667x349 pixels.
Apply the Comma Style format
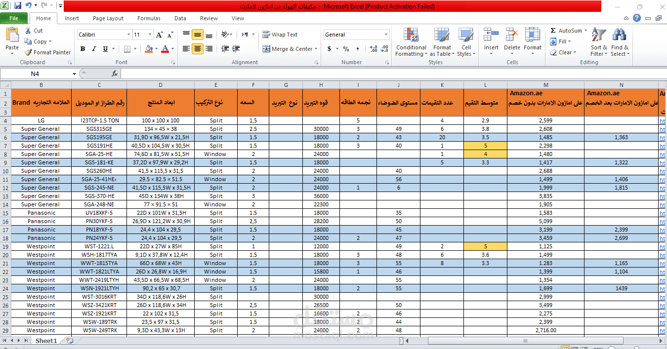[x=357, y=49]
